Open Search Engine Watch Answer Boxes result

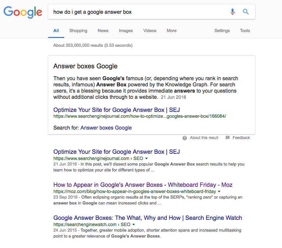[148, 218]
